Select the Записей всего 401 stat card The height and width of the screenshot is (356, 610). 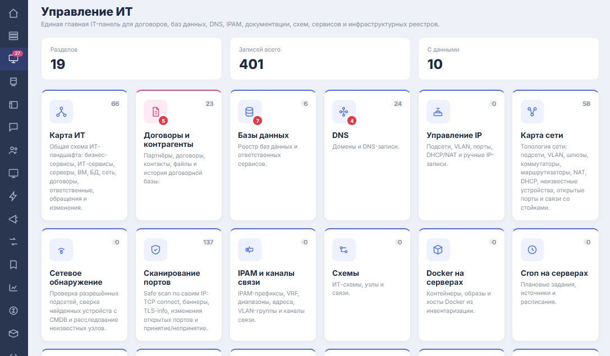tap(320, 59)
